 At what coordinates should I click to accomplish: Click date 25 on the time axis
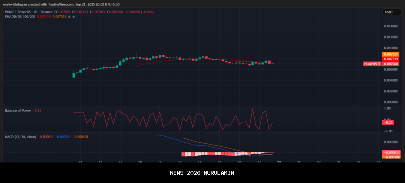click(x=339, y=162)
